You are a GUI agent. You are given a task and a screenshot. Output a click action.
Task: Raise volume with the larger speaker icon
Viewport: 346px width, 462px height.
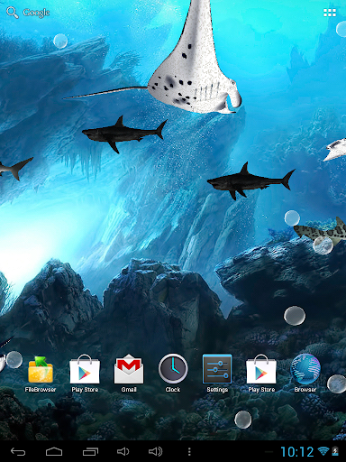point(156,451)
